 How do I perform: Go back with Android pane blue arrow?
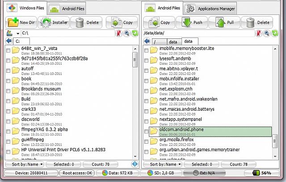pyautogui.click(x=146, y=41)
